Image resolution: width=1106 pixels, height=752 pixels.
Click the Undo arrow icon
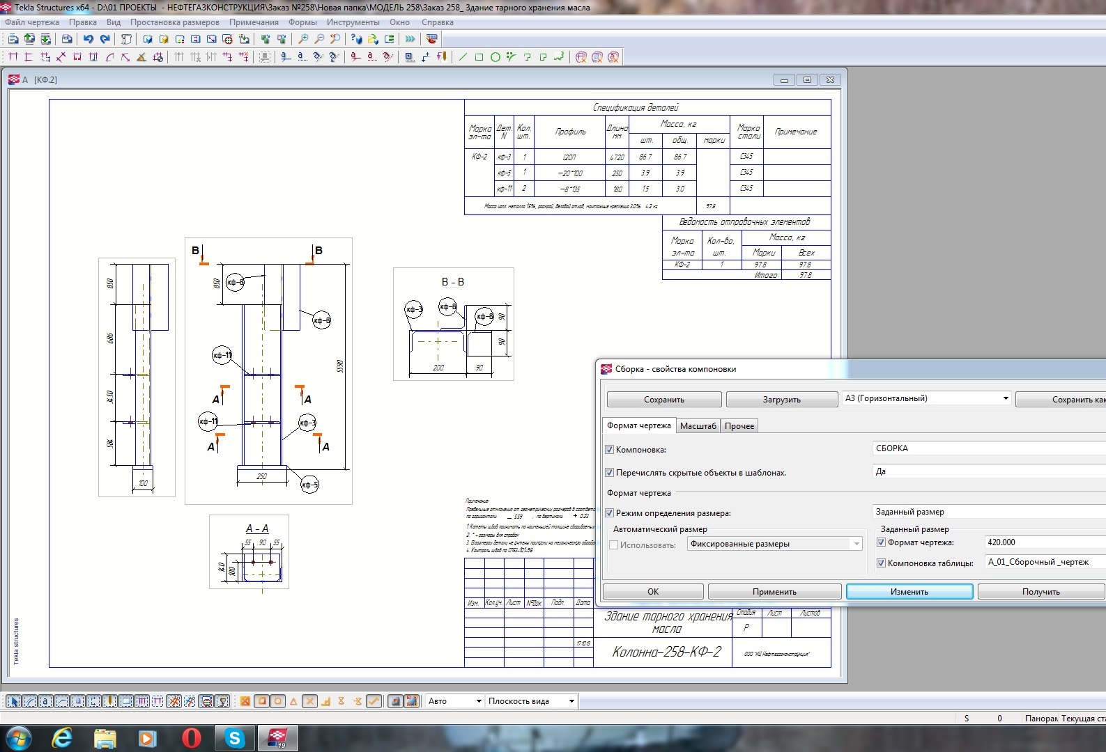click(89, 39)
